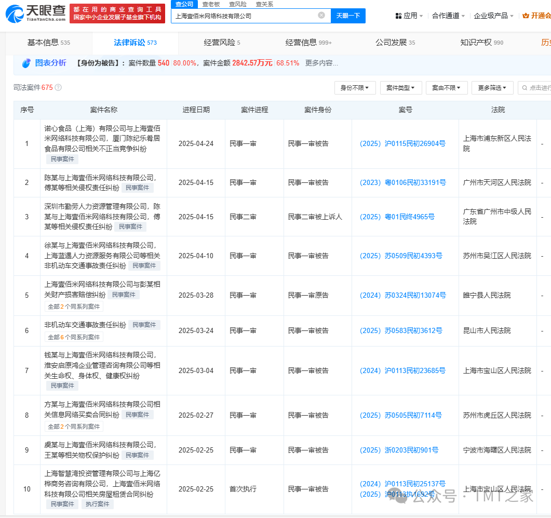This screenshot has height=518, width=551.
Task: Click the 应用 apps grid icon
Action: (398, 16)
